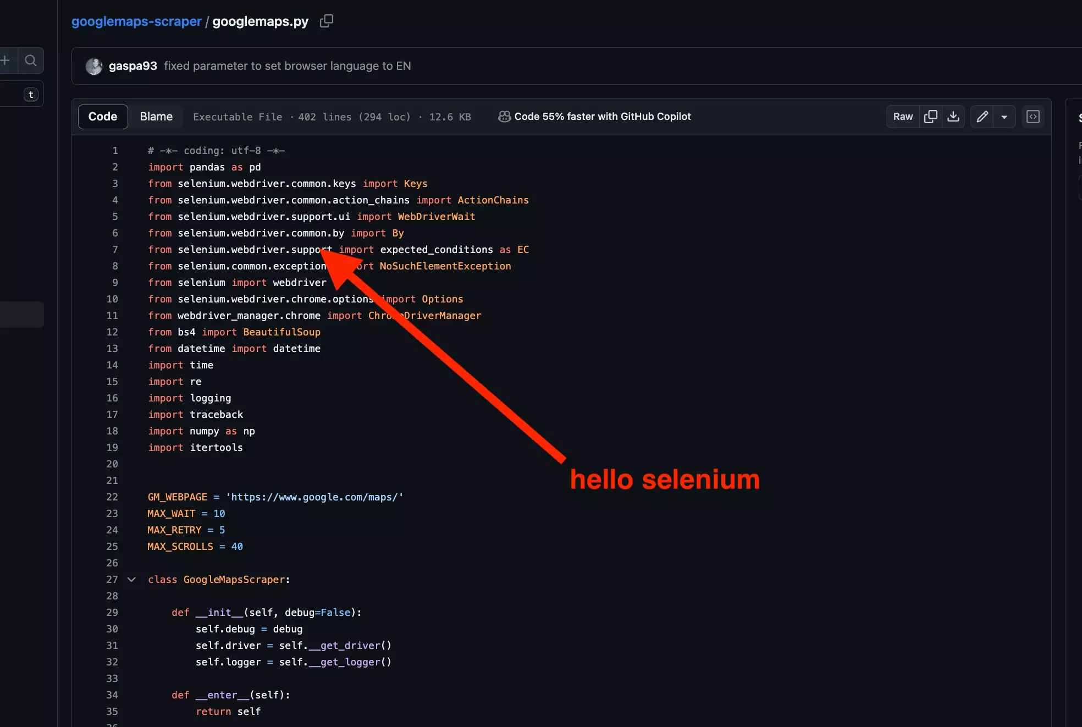Click gaspa93 avatar image
This screenshot has height=727, width=1082.
(94, 66)
